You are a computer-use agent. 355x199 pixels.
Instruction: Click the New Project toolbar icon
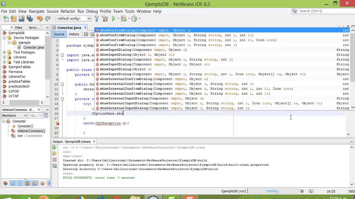pos(14,19)
